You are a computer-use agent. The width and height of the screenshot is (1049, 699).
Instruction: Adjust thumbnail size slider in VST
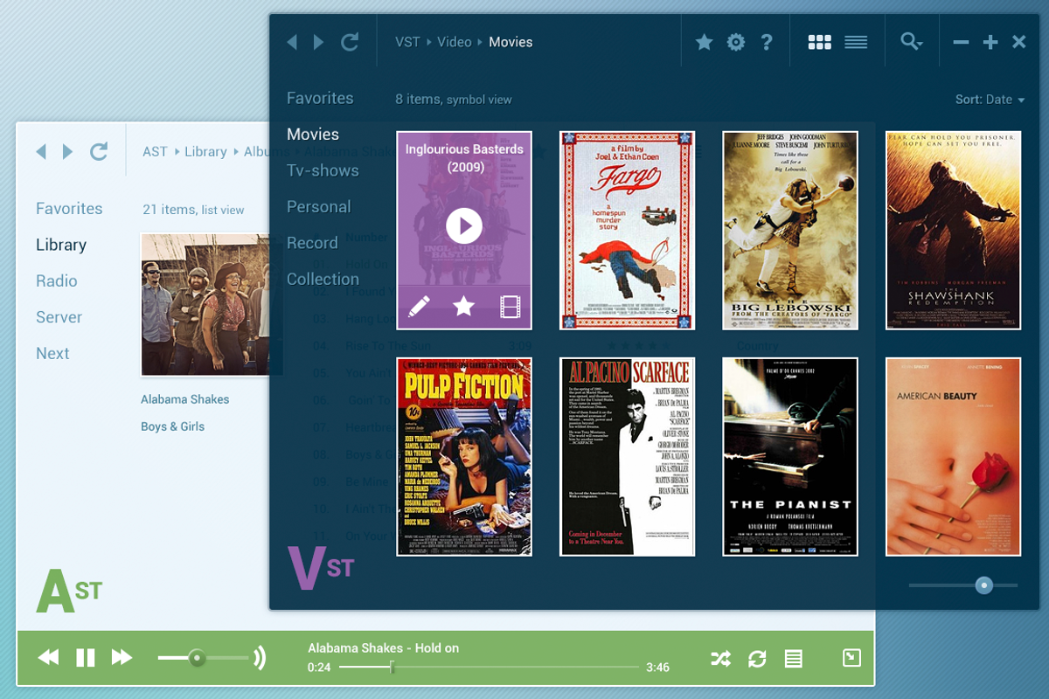pyautogui.click(x=984, y=585)
